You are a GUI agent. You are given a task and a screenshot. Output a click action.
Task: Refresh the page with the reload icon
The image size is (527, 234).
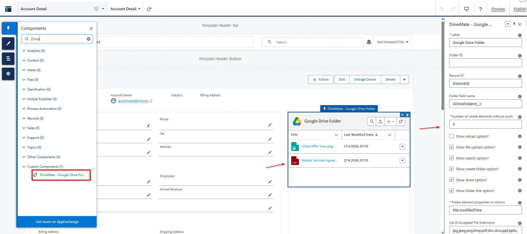point(149,9)
